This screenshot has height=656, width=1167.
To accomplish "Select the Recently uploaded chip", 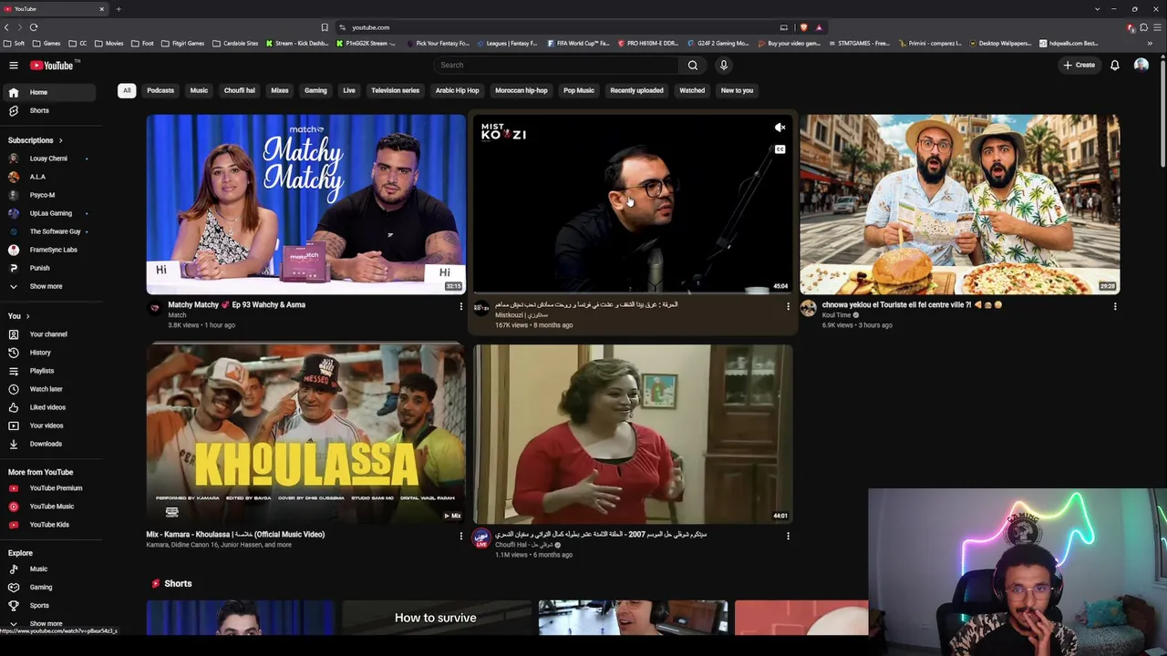I will (636, 90).
